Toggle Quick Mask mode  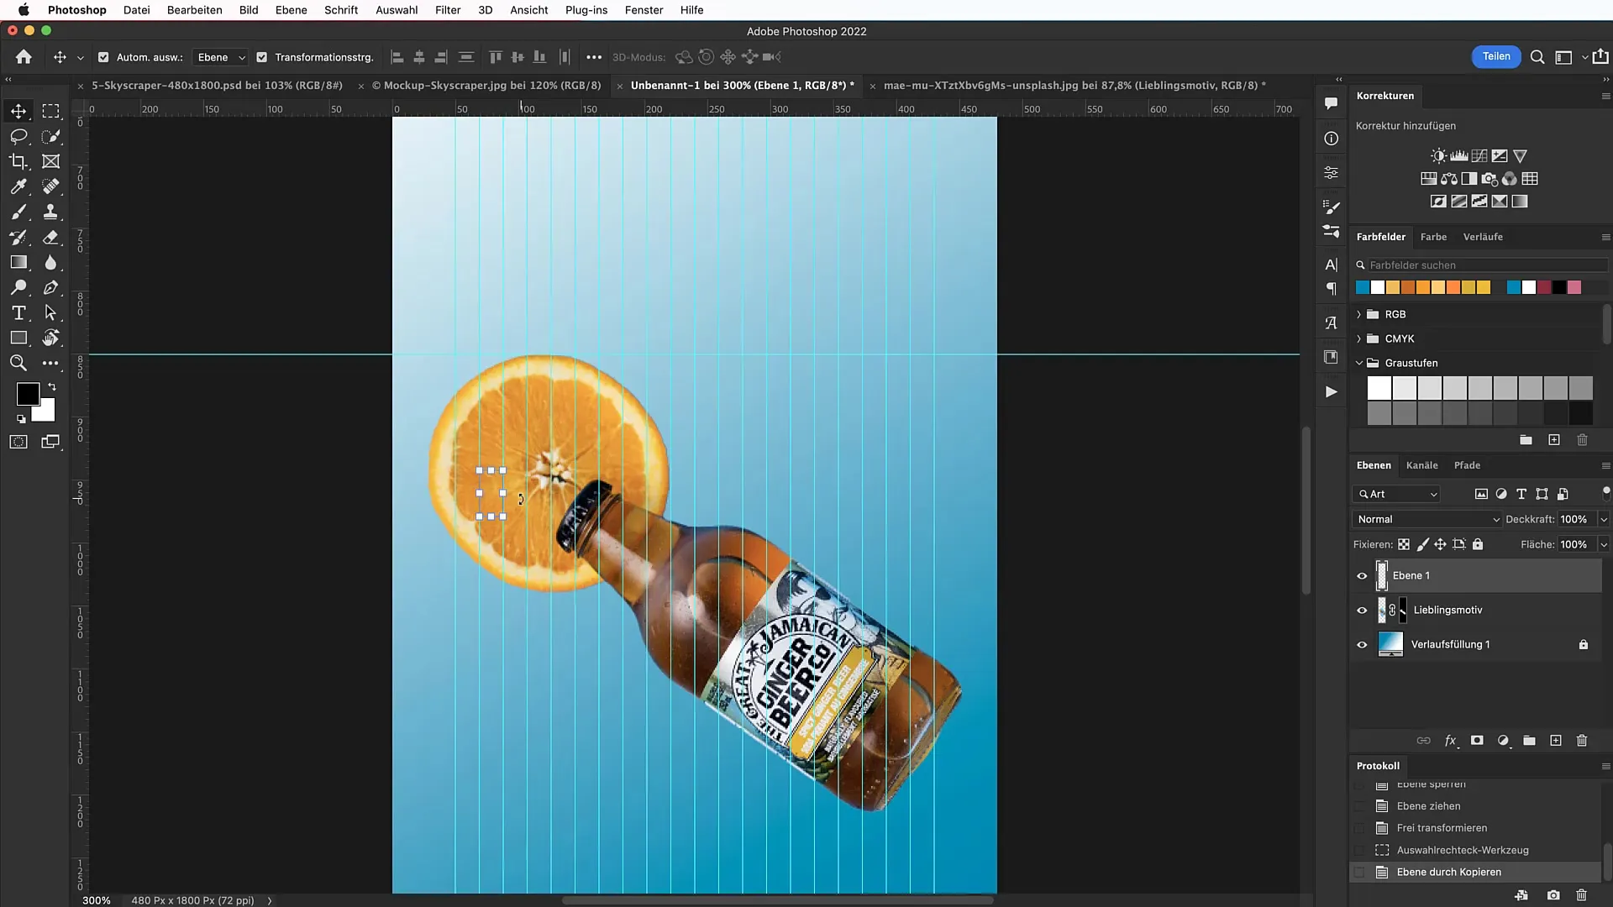[x=18, y=442]
